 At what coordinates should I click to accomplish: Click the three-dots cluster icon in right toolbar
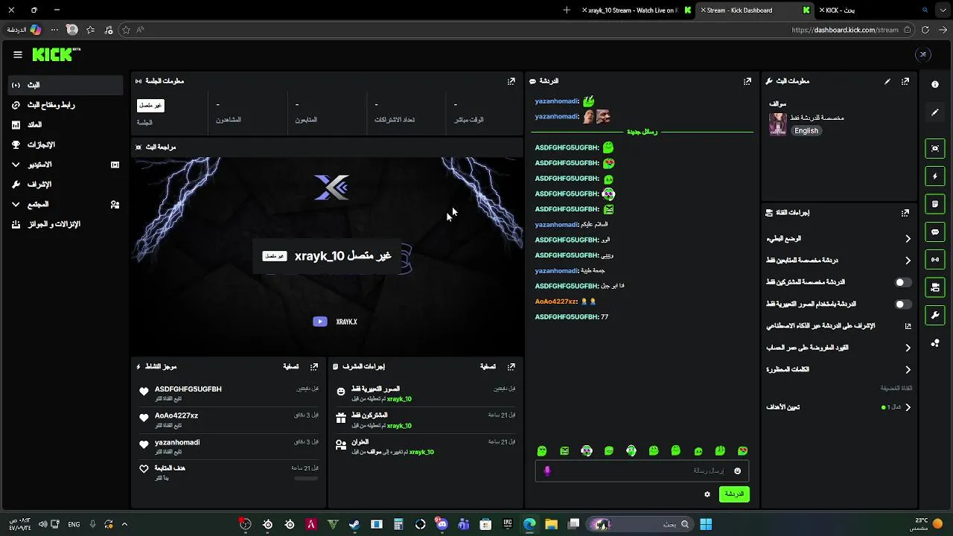[x=935, y=343]
